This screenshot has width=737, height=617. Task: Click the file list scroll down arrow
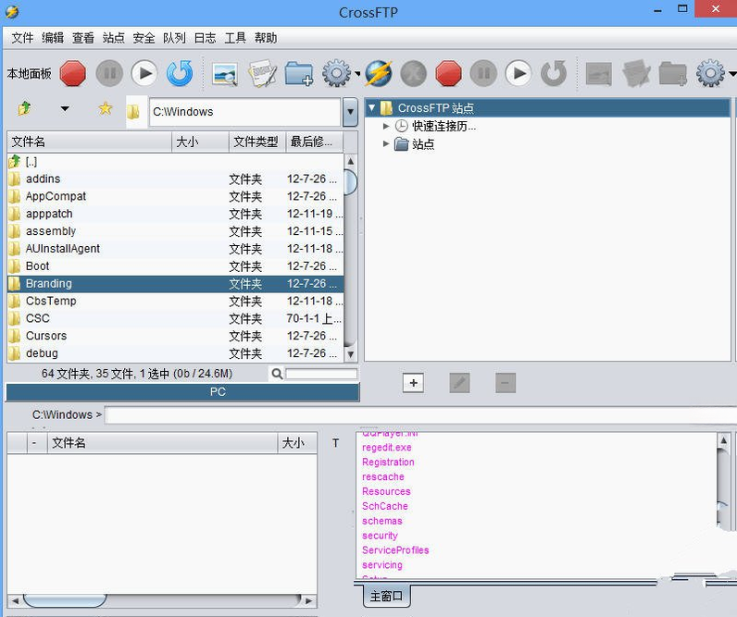pos(350,354)
